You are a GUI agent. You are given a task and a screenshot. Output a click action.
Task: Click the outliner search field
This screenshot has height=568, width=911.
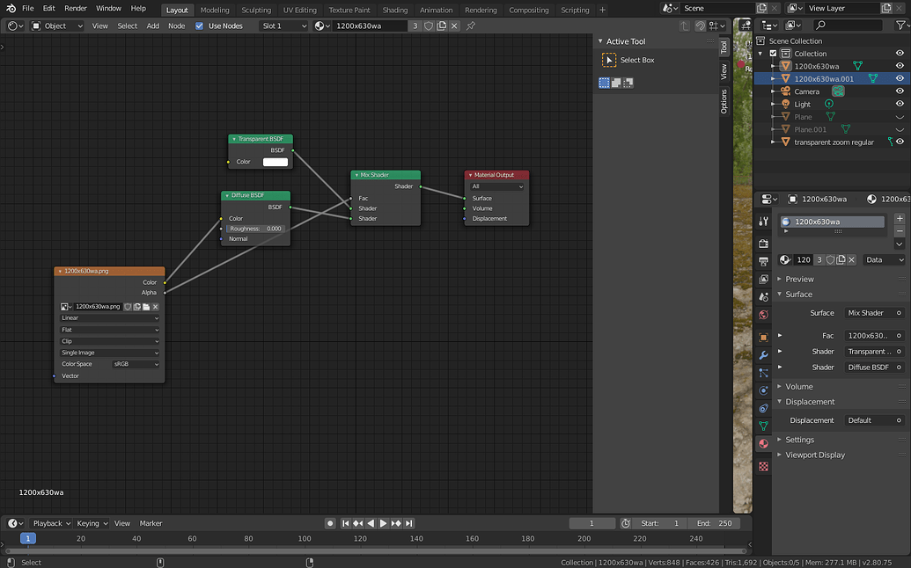(x=848, y=25)
